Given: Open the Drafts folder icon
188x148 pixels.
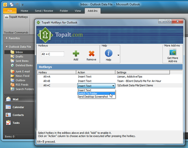Looking at the screenshot, I should (12, 56).
